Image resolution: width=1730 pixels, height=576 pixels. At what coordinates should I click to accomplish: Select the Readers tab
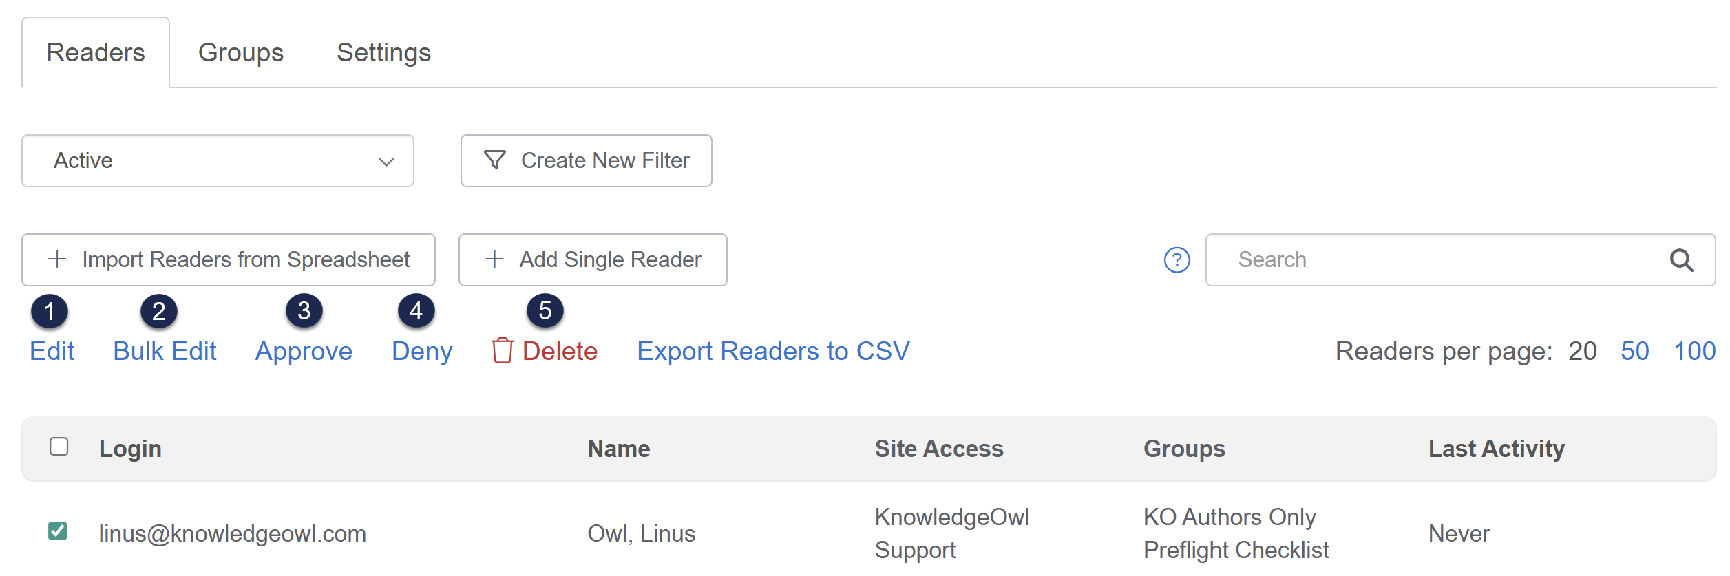coord(96,53)
